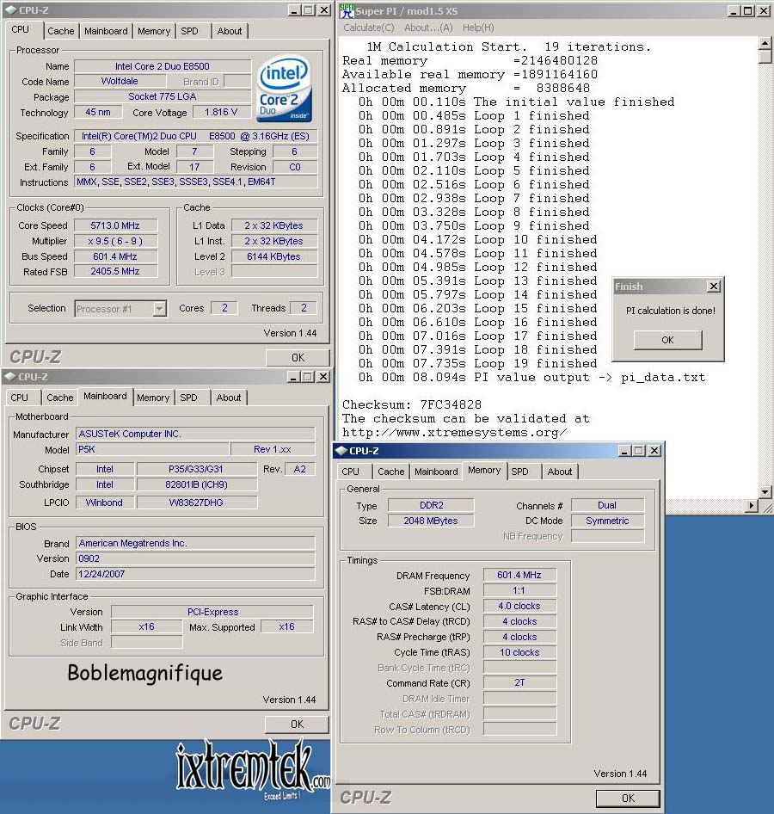Screen dimensions: 774x814
Task: Click OK in the top CPU-Z CPU window
Action: (298, 358)
